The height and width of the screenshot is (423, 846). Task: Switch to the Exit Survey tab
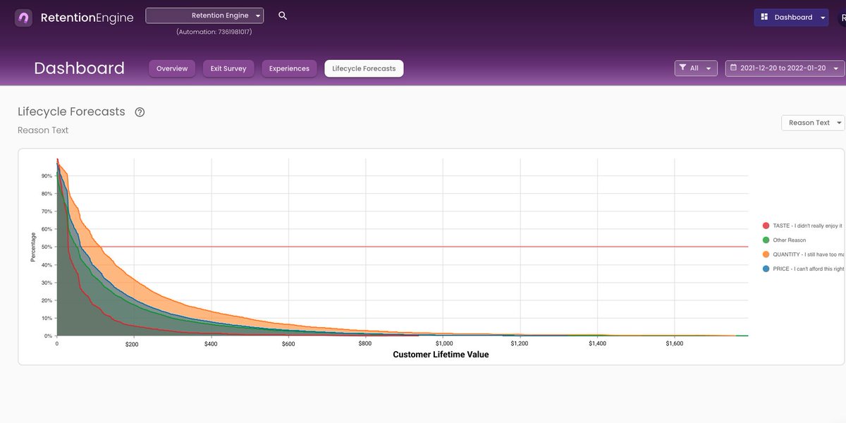pyautogui.click(x=228, y=68)
